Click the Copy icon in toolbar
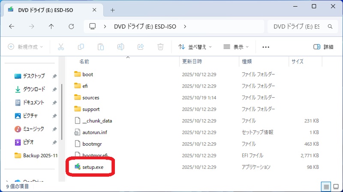The width and height of the screenshot is (343, 192). click(81, 47)
